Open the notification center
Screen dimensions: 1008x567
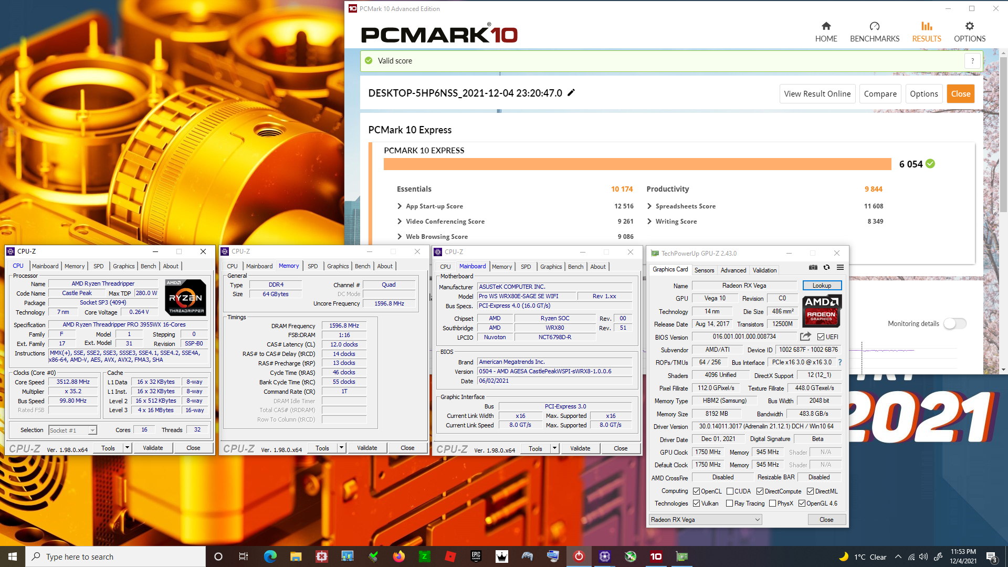(992, 556)
